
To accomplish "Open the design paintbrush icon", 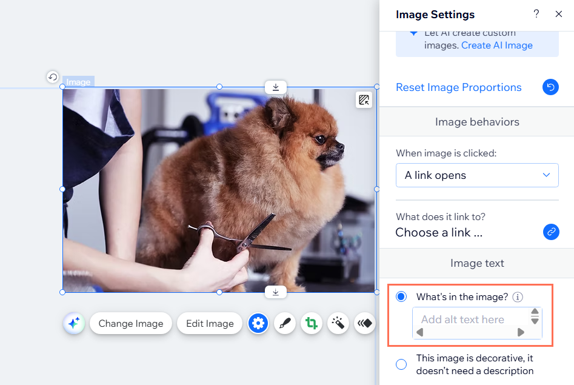I will pos(285,324).
